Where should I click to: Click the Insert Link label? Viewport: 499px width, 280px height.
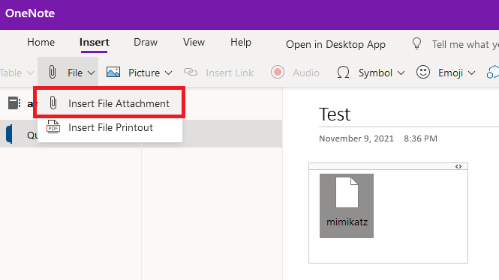[x=230, y=73]
